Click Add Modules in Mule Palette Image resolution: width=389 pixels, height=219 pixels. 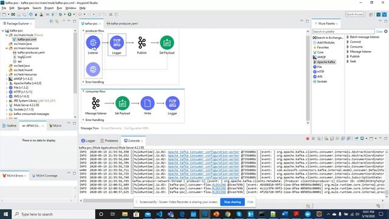(323, 43)
